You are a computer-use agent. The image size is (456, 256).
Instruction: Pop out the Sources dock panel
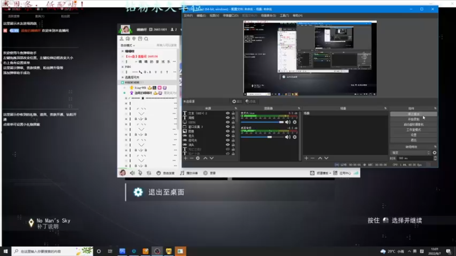[235, 108]
